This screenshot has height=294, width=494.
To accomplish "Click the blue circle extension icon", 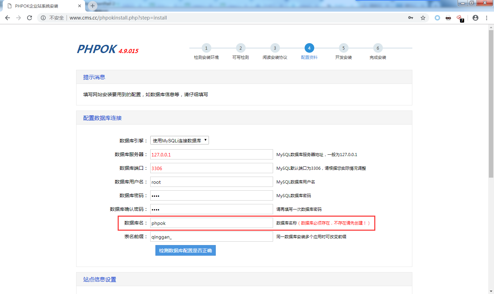I will click(x=437, y=18).
